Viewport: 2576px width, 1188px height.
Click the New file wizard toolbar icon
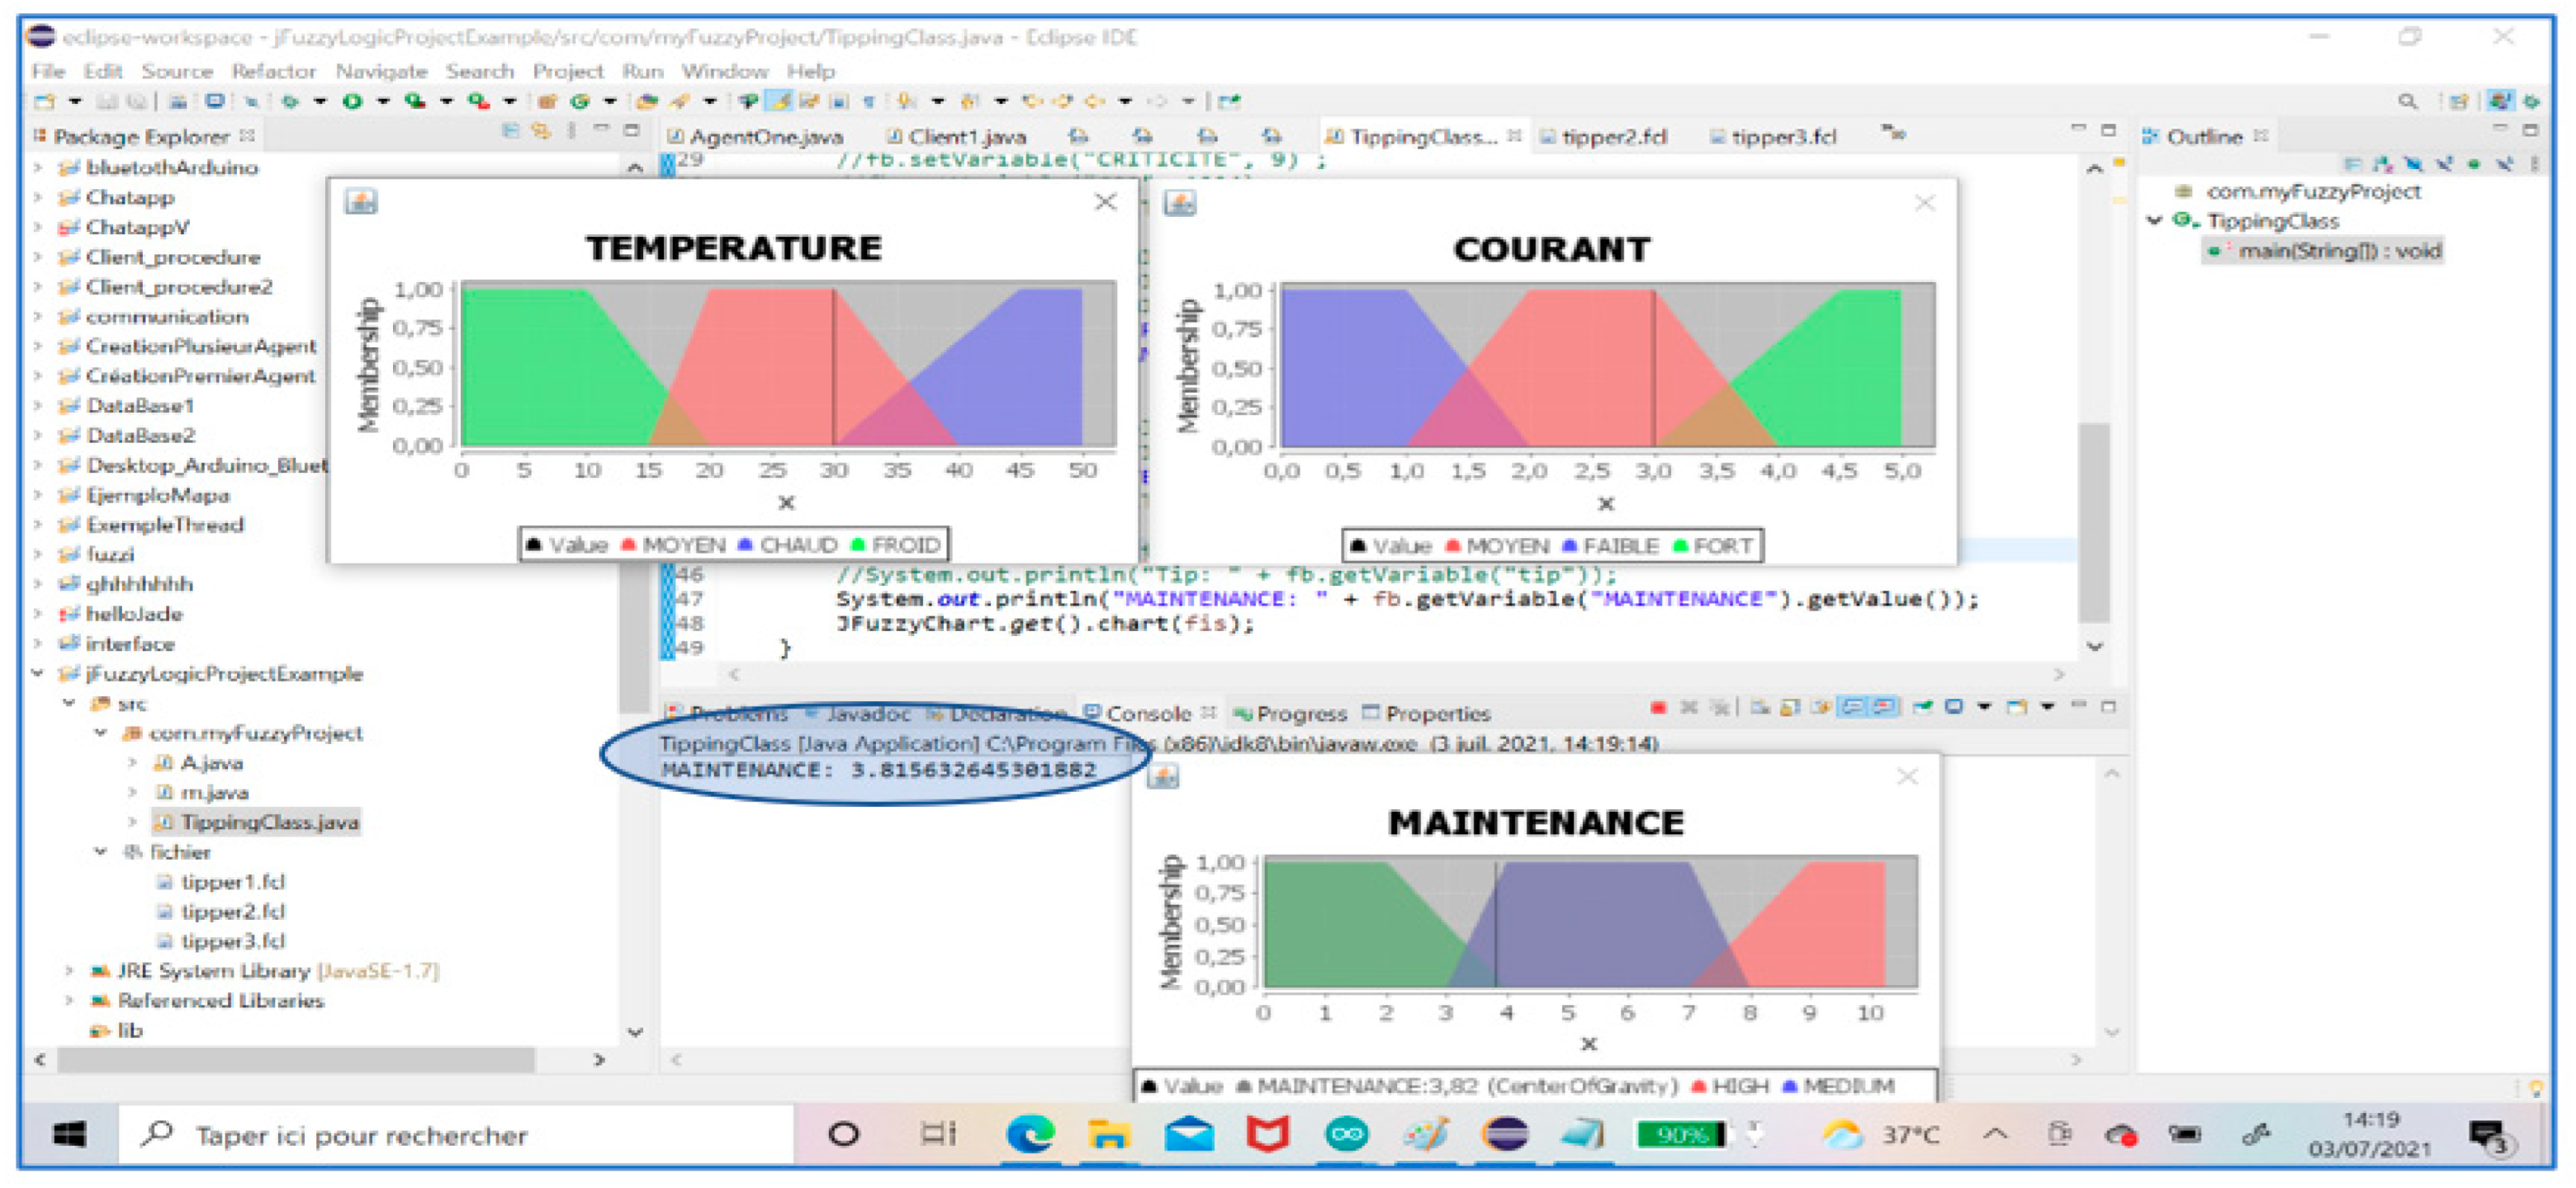pos(45,101)
